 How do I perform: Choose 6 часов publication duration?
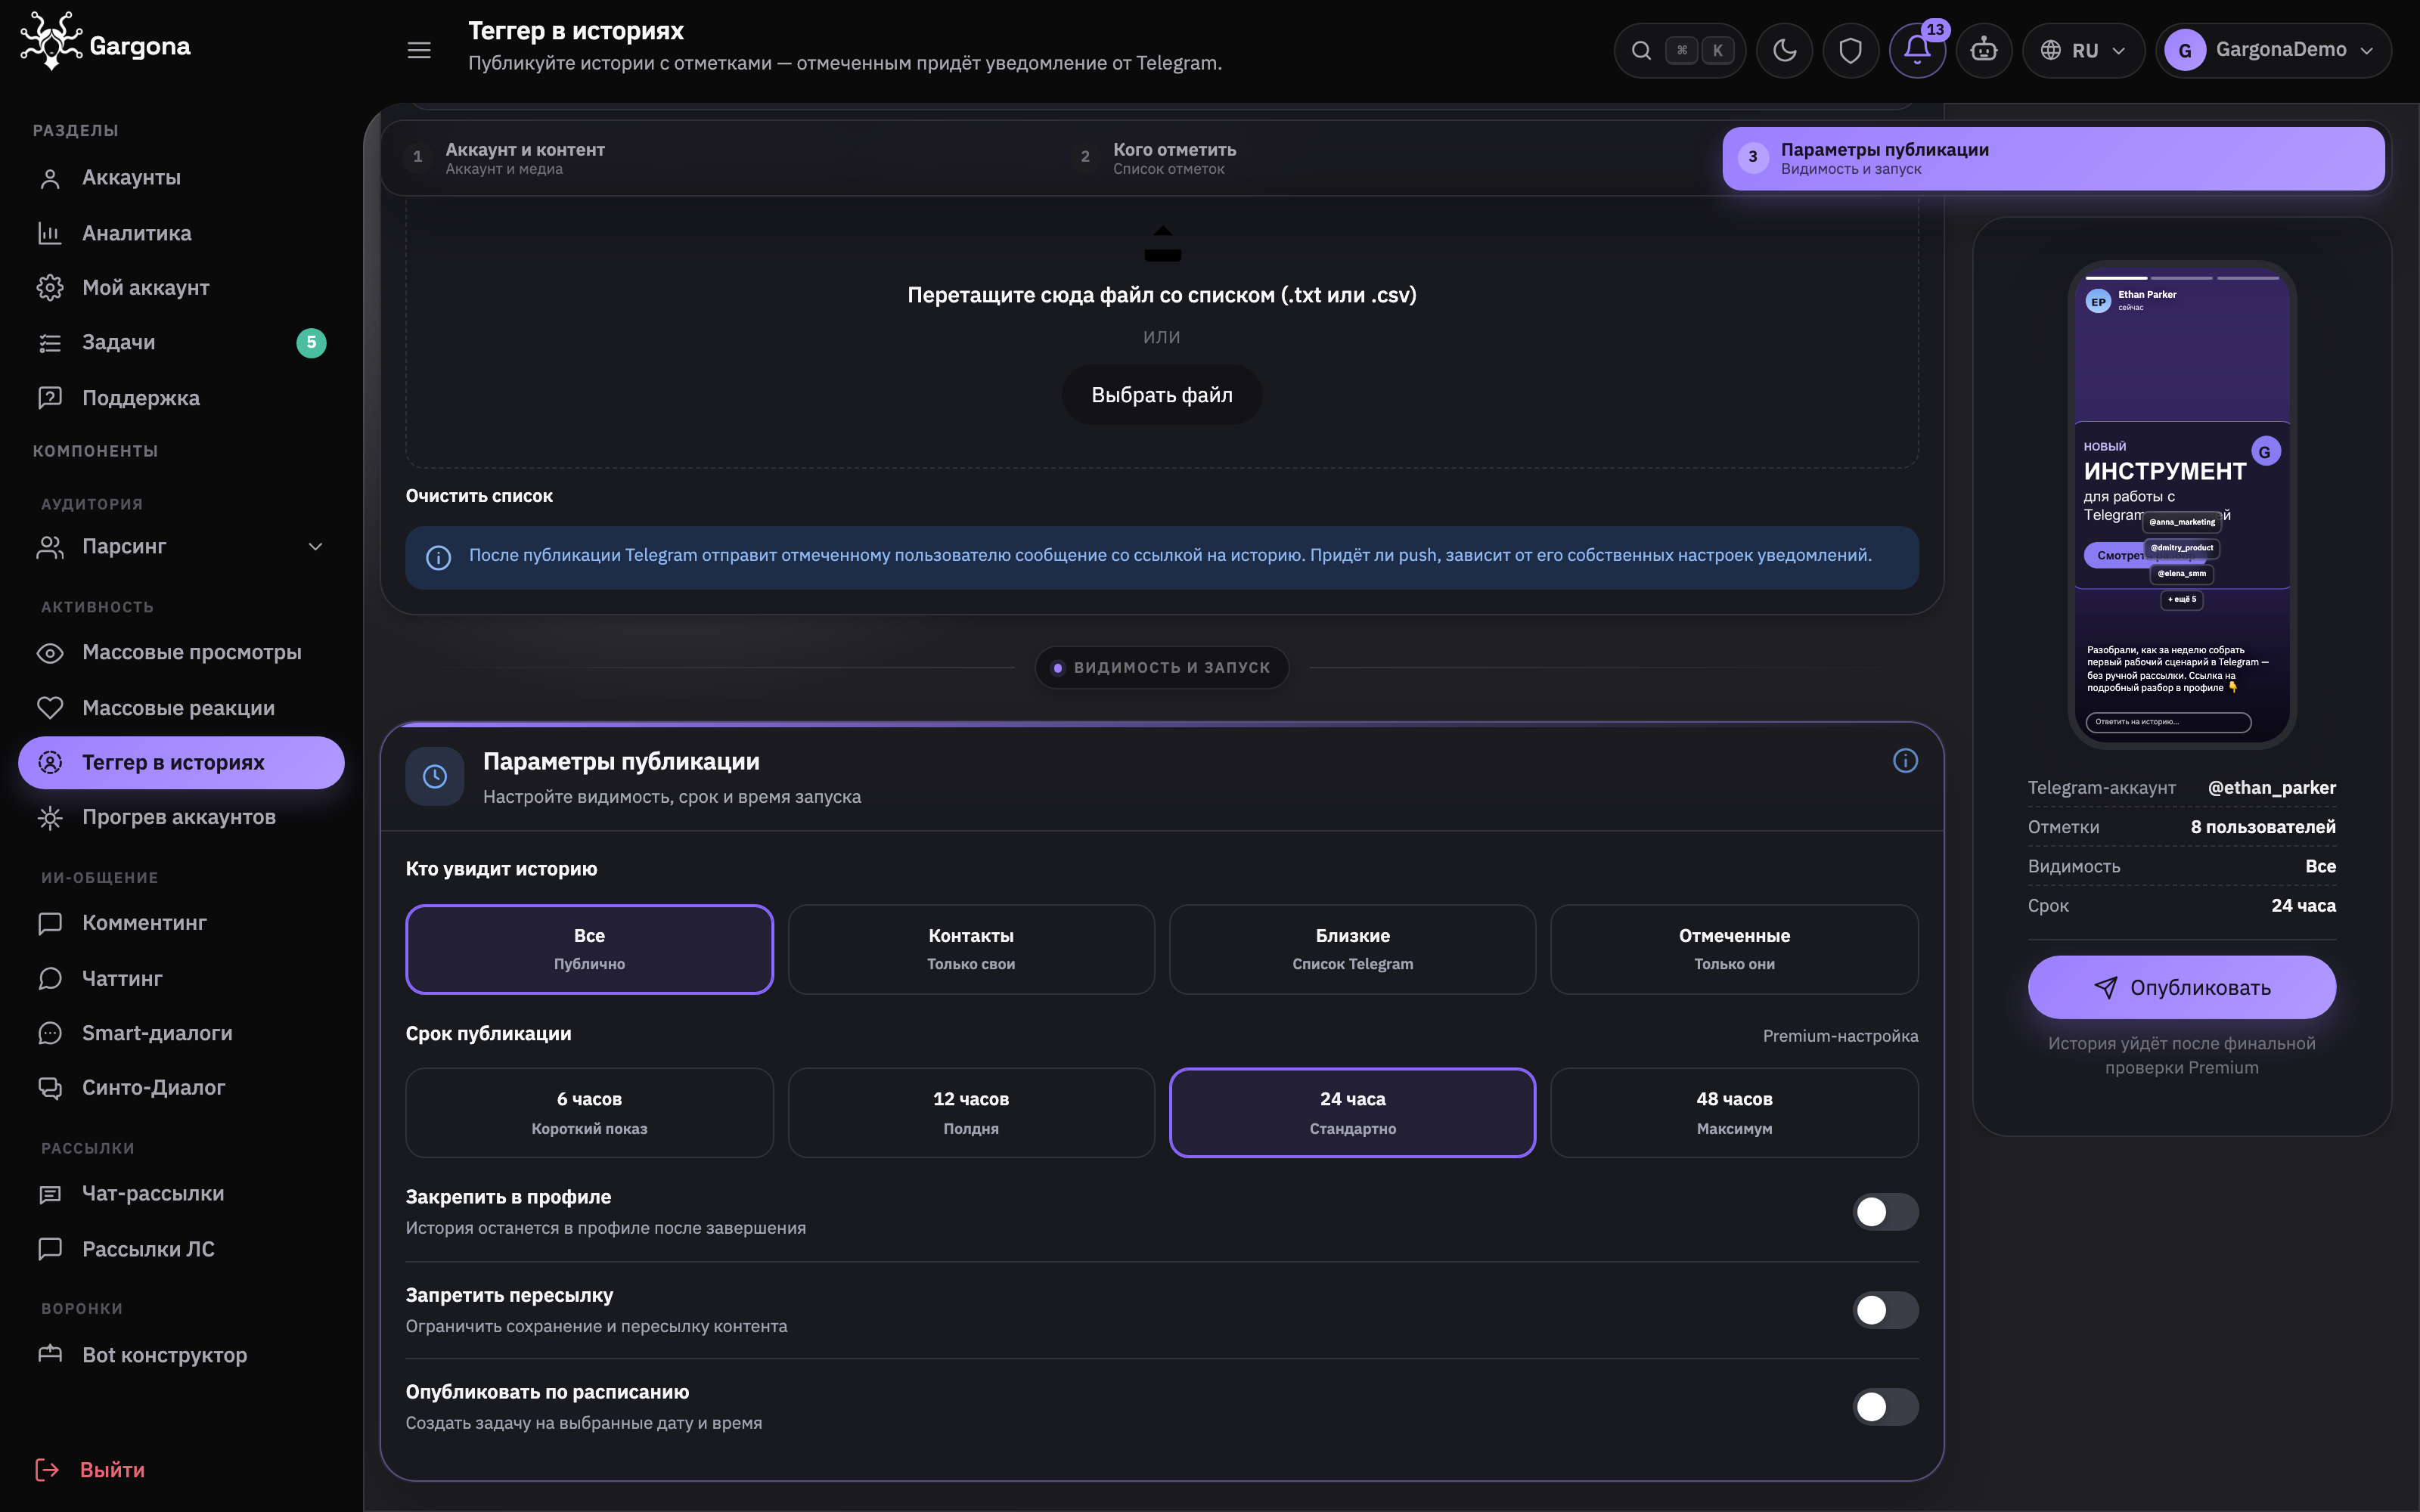click(x=589, y=1113)
